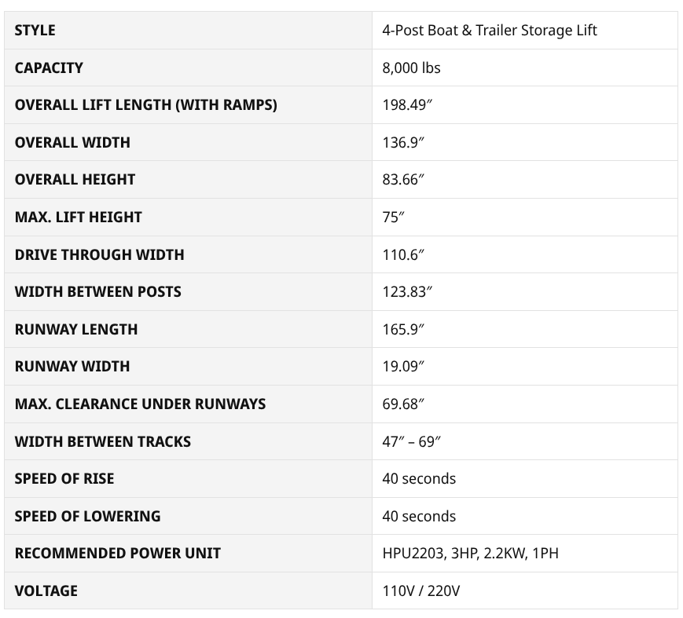Image resolution: width=683 pixels, height=618 pixels.
Task: Click the SPEED OF RISE label
Action: (x=64, y=478)
